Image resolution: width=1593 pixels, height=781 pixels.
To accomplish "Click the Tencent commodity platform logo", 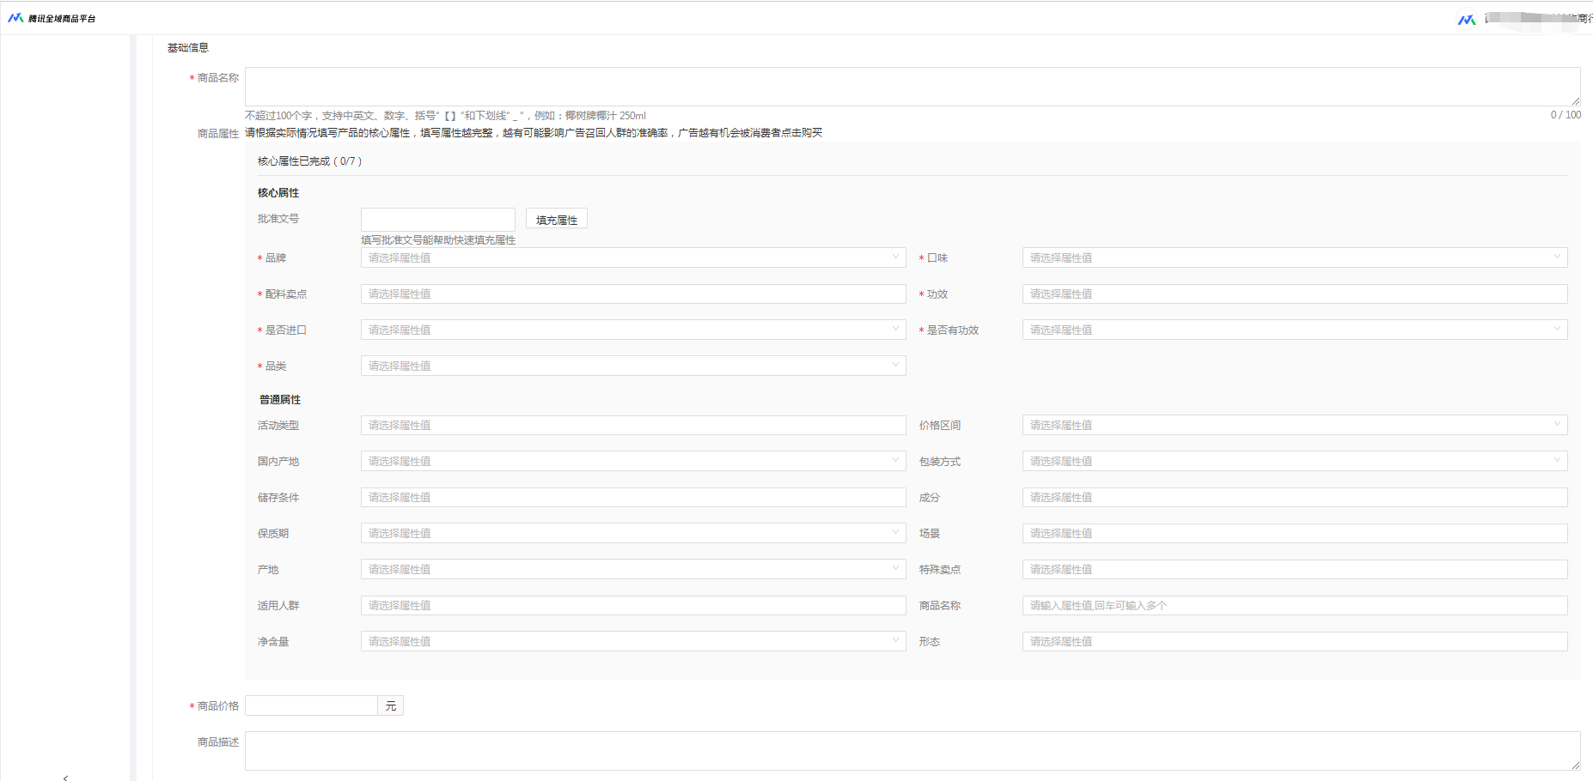I will pyautogui.click(x=52, y=18).
